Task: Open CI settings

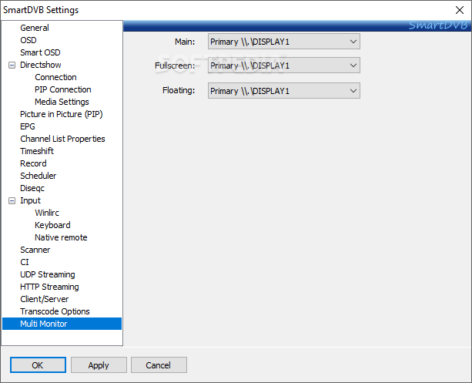Action: coord(25,262)
